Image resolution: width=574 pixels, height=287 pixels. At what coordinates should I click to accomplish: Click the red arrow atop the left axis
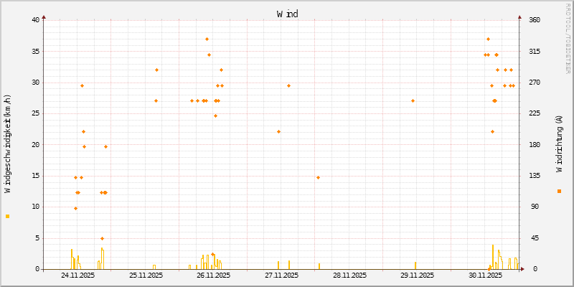(44, 17)
